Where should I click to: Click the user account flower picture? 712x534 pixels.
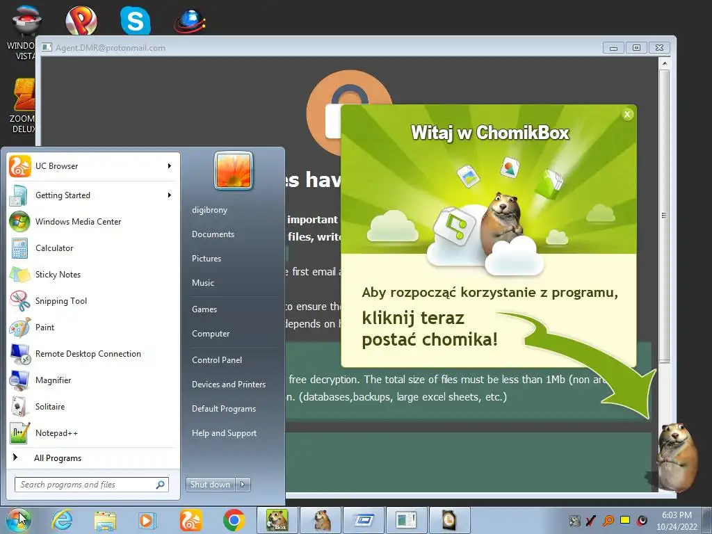click(234, 171)
